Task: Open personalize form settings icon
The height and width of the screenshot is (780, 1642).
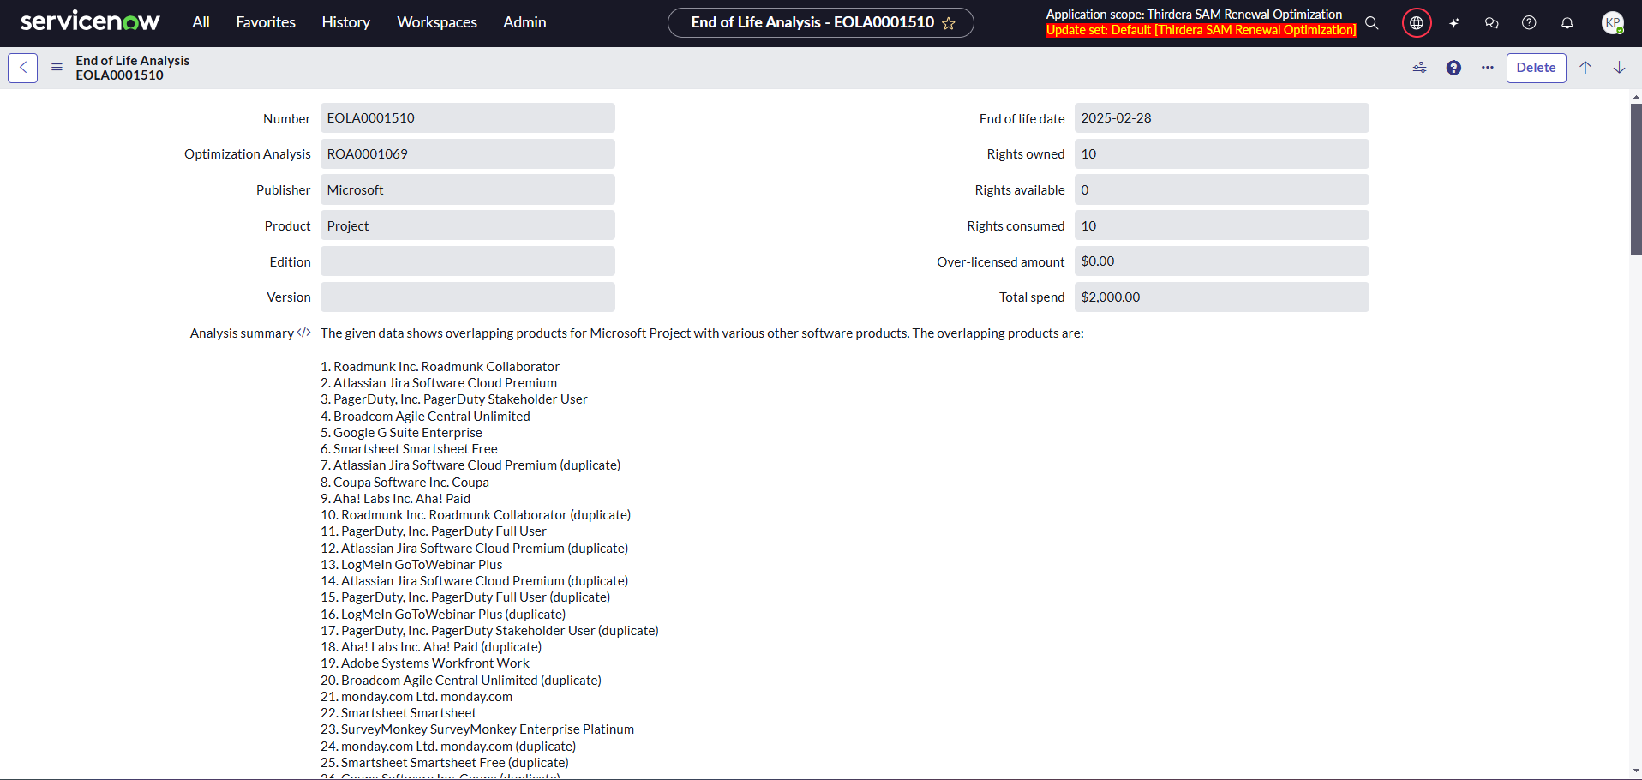Action: [x=1419, y=68]
